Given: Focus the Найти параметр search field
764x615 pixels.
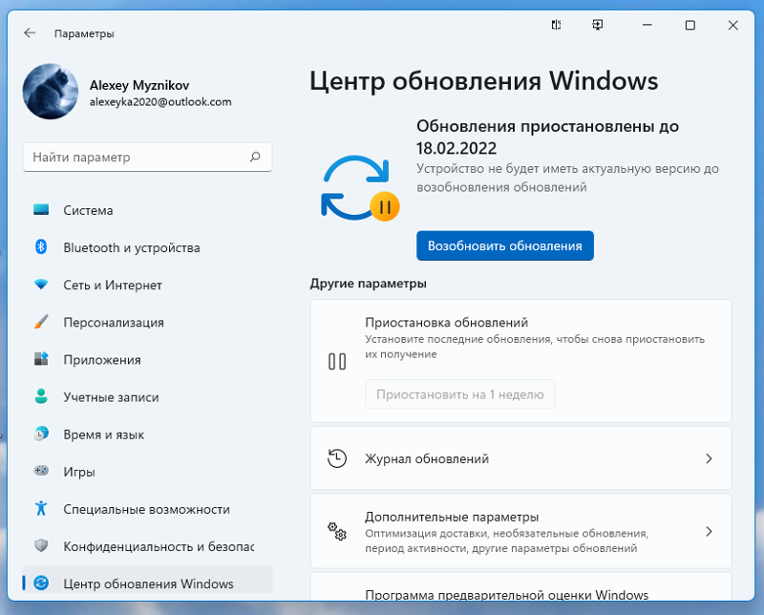Looking at the screenshot, I should point(147,157).
